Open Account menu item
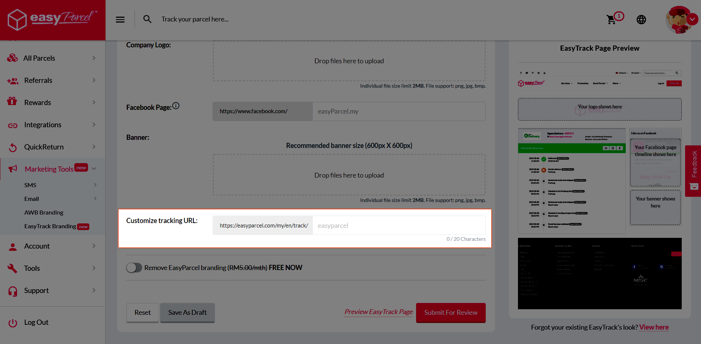The image size is (701, 344). click(x=53, y=246)
